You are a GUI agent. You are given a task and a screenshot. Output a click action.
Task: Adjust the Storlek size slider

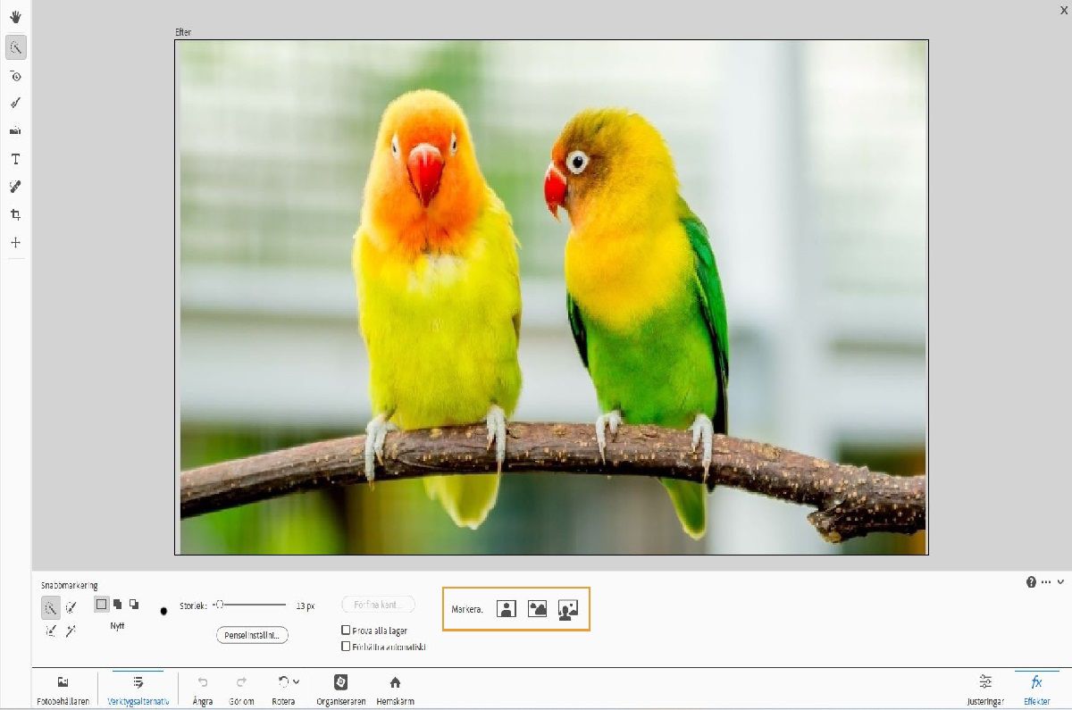click(249, 605)
